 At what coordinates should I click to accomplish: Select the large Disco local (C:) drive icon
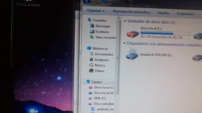133,34
